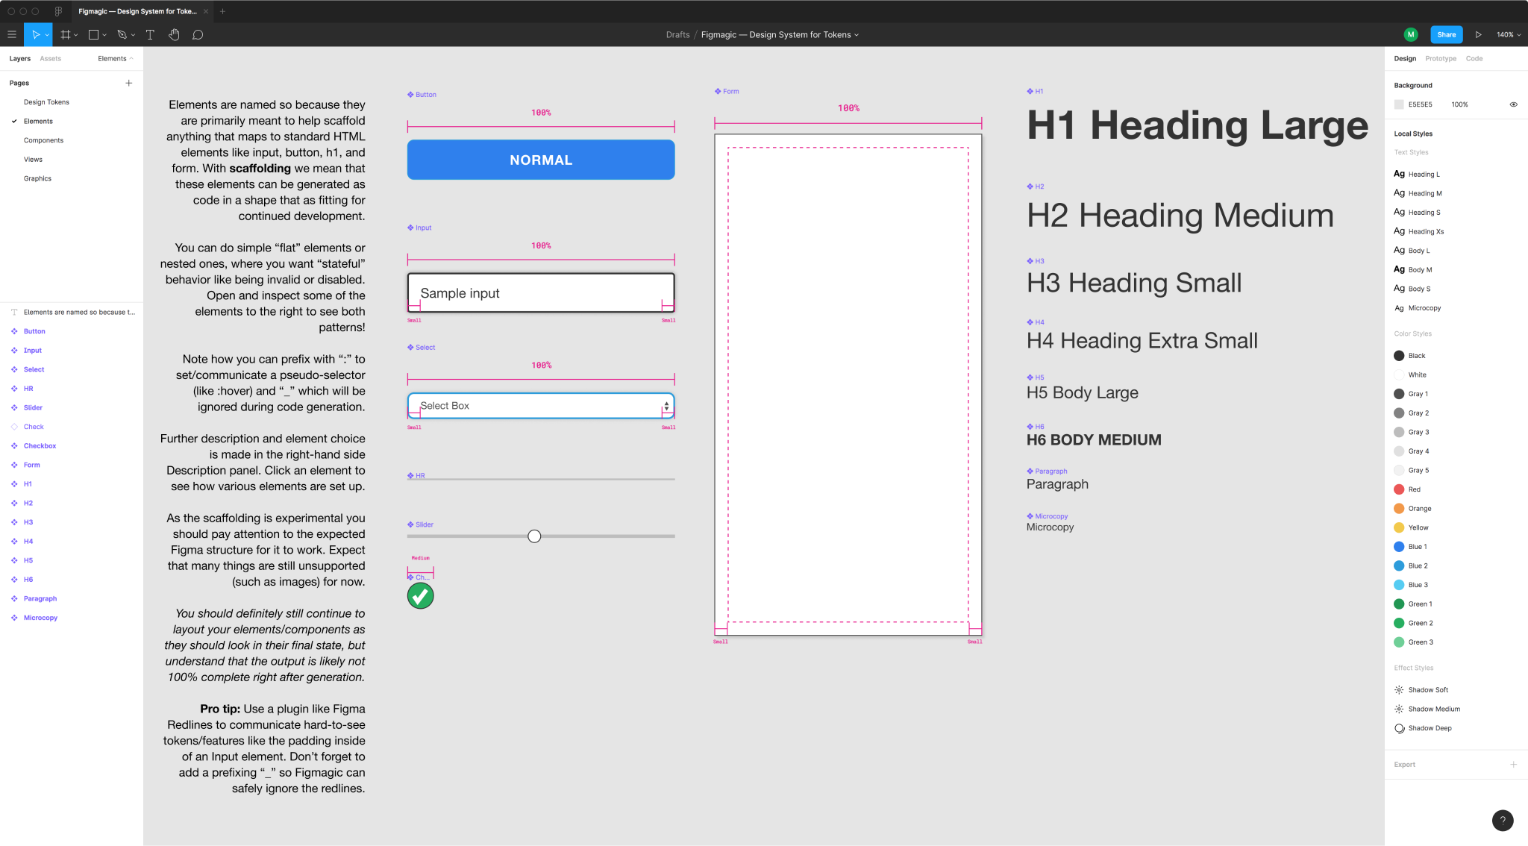
Task: Click the blue Share button
Action: [1446, 35]
